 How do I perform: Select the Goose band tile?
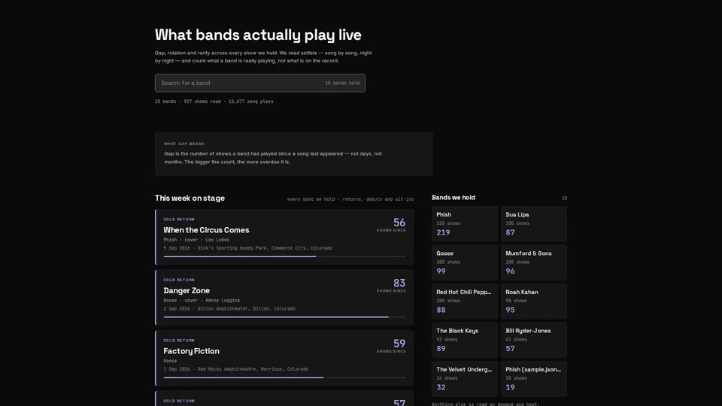click(465, 262)
